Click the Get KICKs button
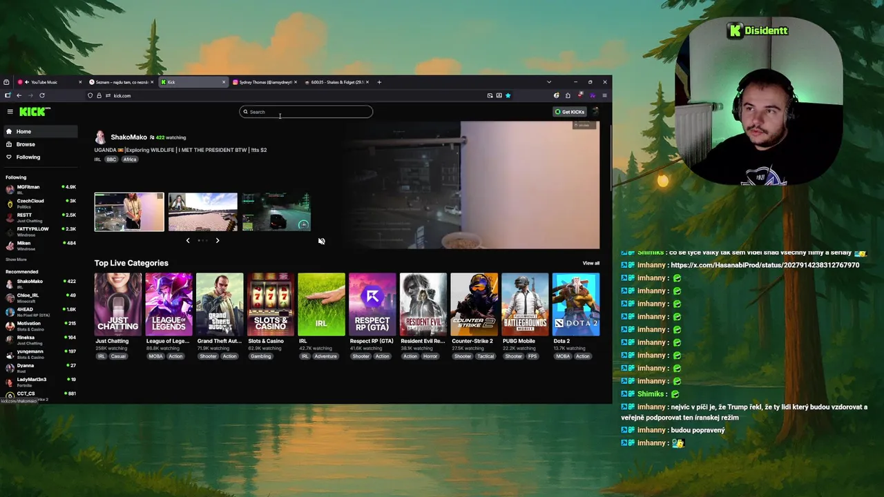The width and height of the screenshot is (884, 497). (x=570, y=112)
